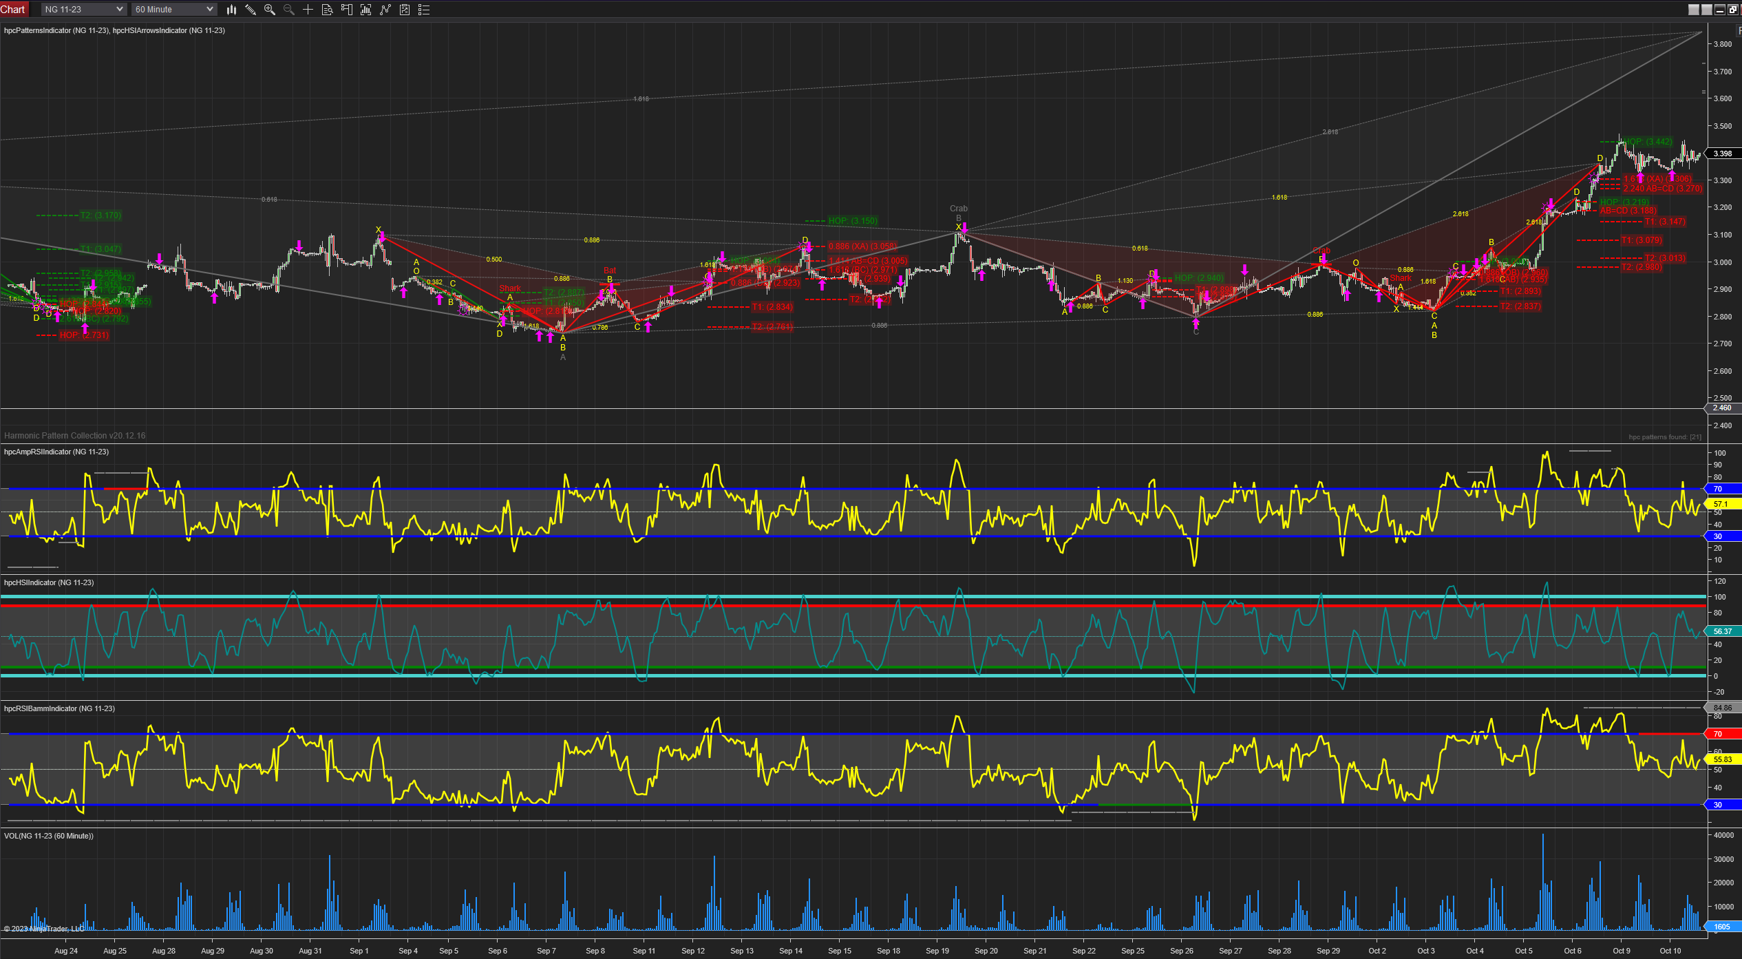Select the hpcAmpRSIIndicator panel label
Image resolution: width=1742 pixels, height=959 pixels.
(x=56, y=452)
